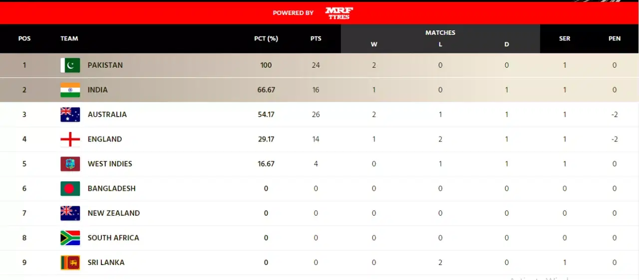The height and width of the screenshot is (280, 639).
Task: Click the Sri Lanka flag icon
Action: (70, 263)
